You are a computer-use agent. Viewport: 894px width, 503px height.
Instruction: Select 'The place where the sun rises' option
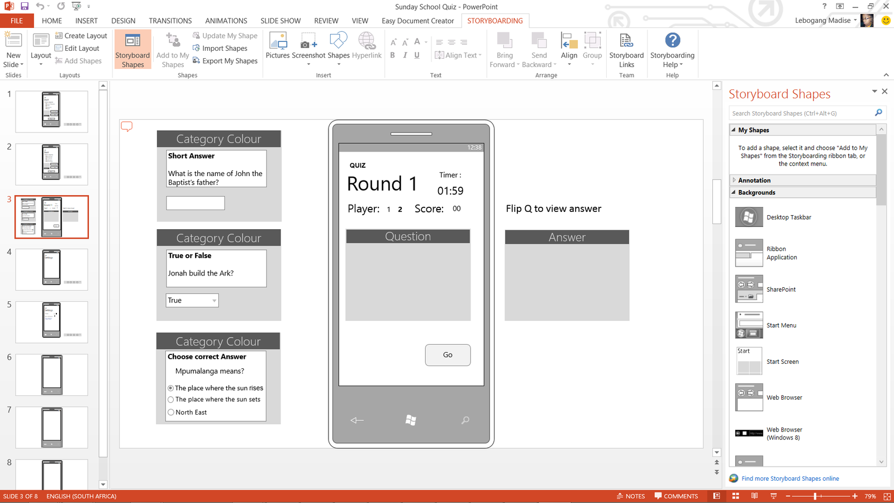pyautogui.click(x=171, y=388)
